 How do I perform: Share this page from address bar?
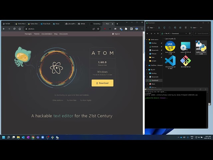[94, 29]
